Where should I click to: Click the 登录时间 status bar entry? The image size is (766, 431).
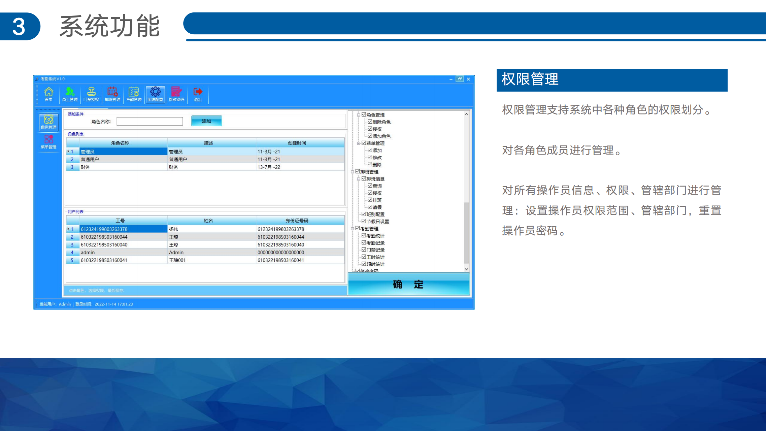pyautogui.click(x=104, y=304)
